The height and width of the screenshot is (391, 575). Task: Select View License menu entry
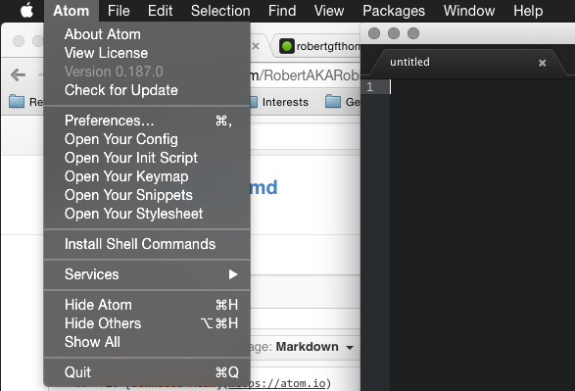(x=147, y=53)
